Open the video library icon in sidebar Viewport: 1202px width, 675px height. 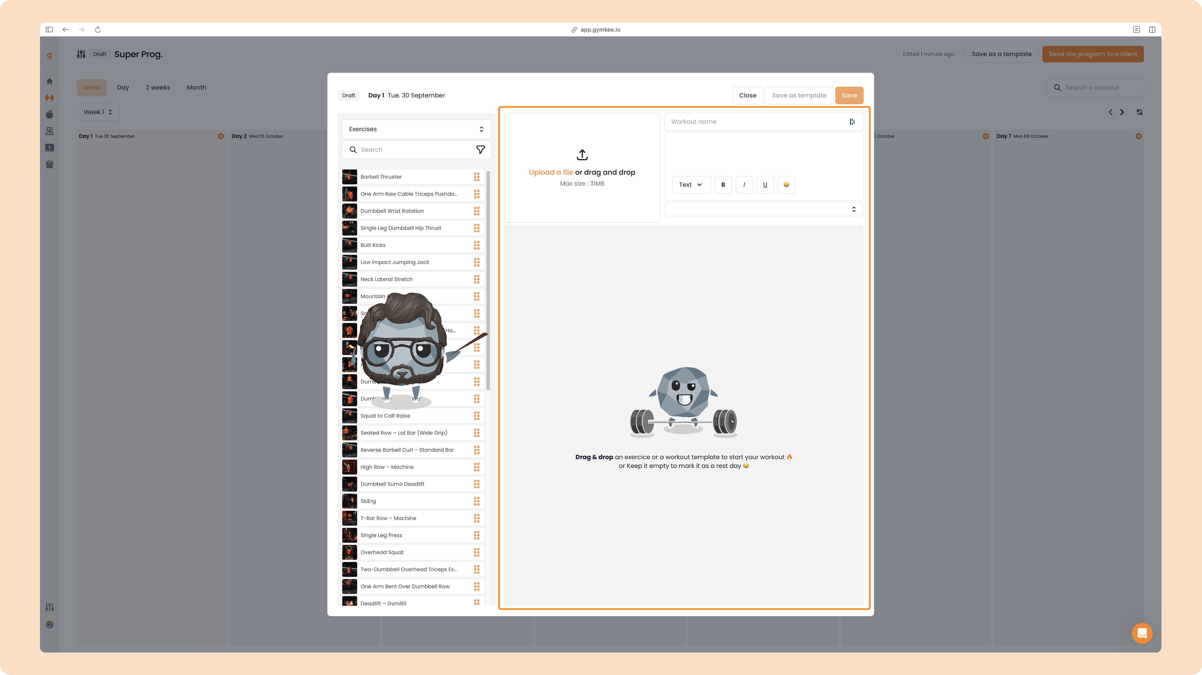50,148
